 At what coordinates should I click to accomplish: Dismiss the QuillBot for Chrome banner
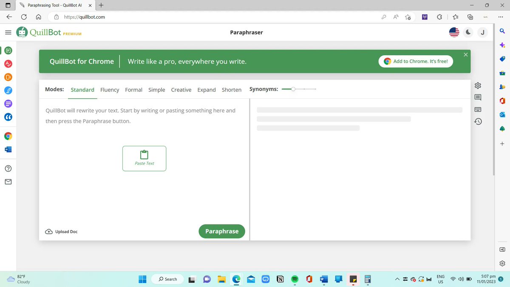pyautogui.click(x=466, y=54)
